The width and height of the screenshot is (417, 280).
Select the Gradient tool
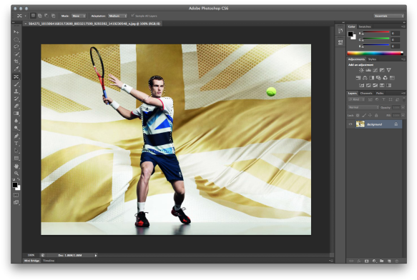tap(16, 114)
